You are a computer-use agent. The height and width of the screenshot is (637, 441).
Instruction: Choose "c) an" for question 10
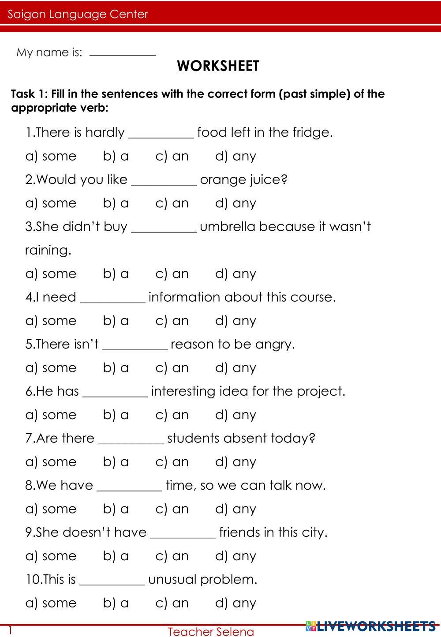click(172, 603)
